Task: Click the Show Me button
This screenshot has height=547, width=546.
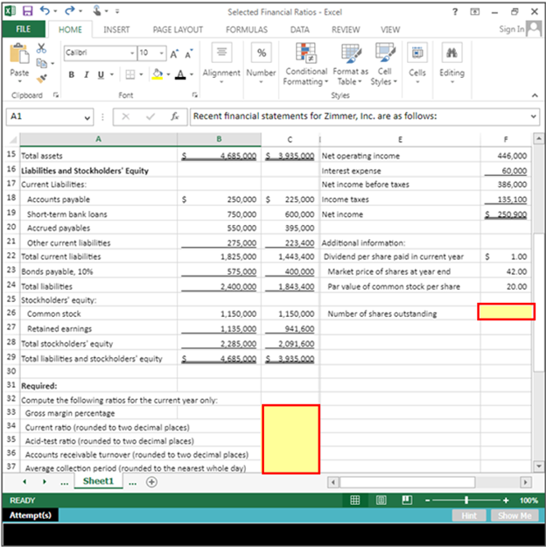Action: click(514, 515)
